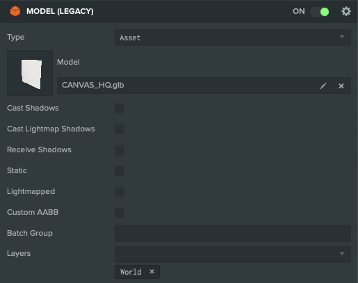Select the CANVAS_HQ.glb asset field
358x283 pixels.
[x=204, y=86]
